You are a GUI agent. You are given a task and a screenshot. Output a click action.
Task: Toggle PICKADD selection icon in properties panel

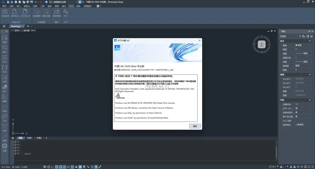(x=303, y=36)
